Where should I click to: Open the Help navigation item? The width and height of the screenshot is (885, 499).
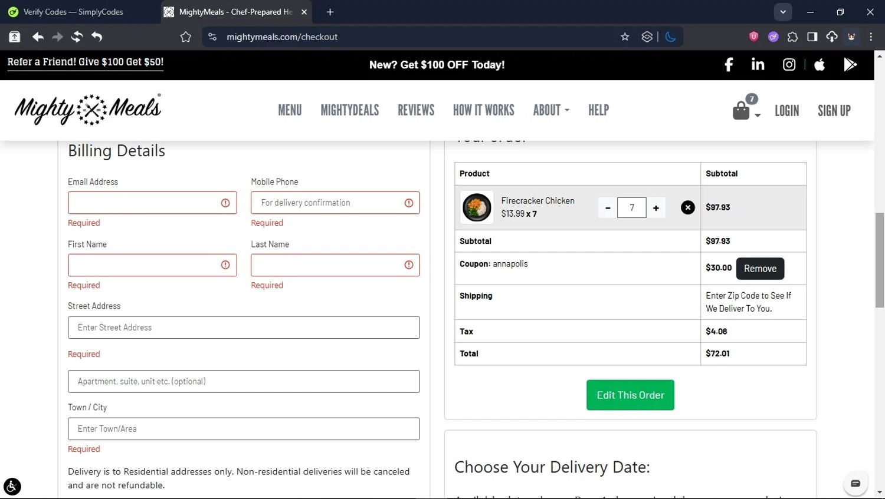tap(598, 110)
